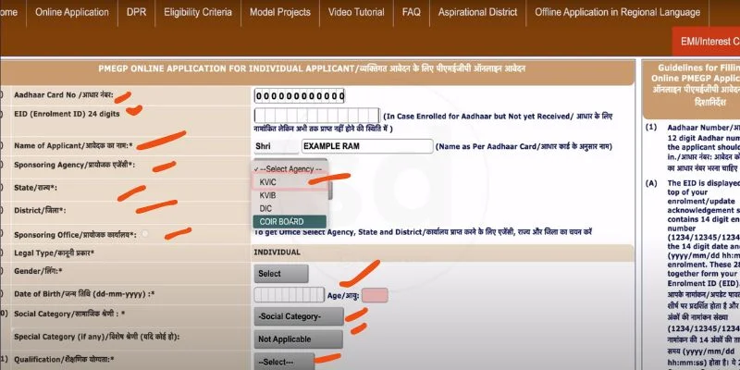This screenshot has width=740, height=370.
Task: Click the Date of Birth input field
Action: click(290, 295)
